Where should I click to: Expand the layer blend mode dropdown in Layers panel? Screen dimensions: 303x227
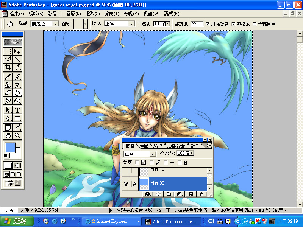[x=153, y=154]
